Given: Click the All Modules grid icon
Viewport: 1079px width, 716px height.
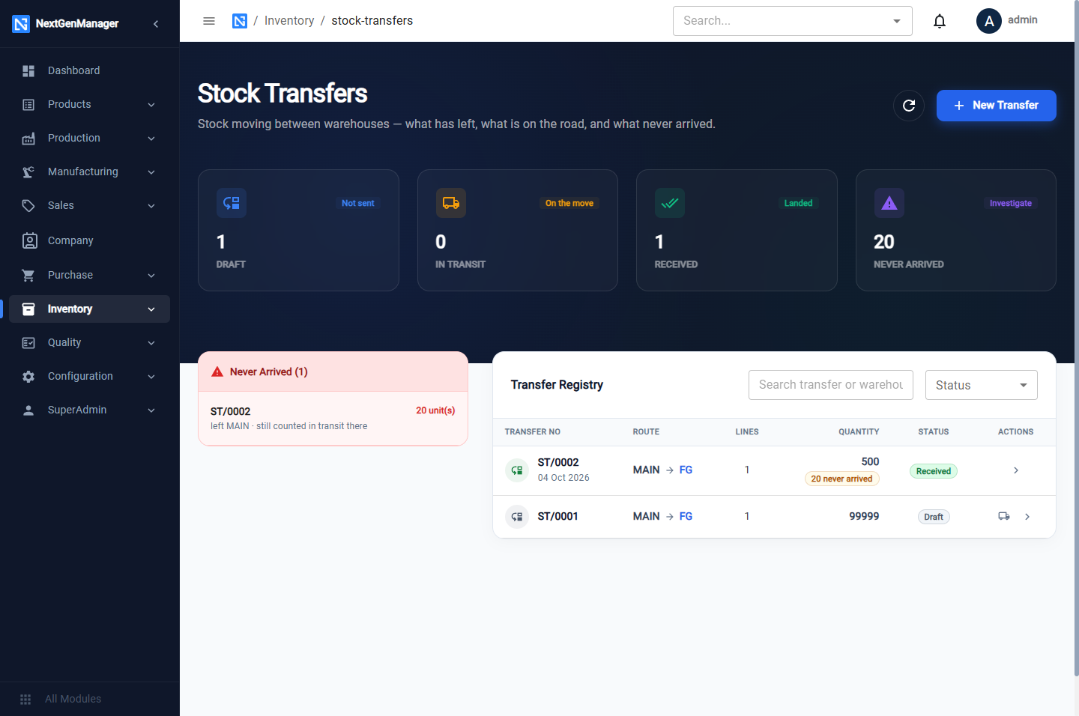Looking at the screenshot, I should pyautogui.click(x=25, y=699).
